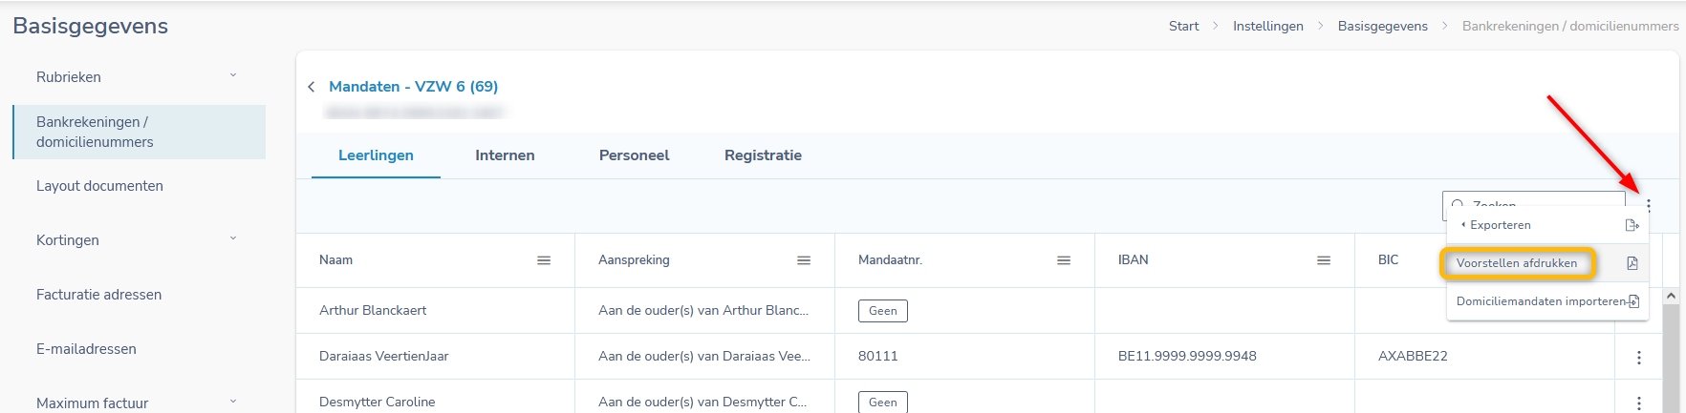Click the print PDF icon beside Voorstellen afdrukken
Screen dimensions: 1686x413
[1632, 263]
